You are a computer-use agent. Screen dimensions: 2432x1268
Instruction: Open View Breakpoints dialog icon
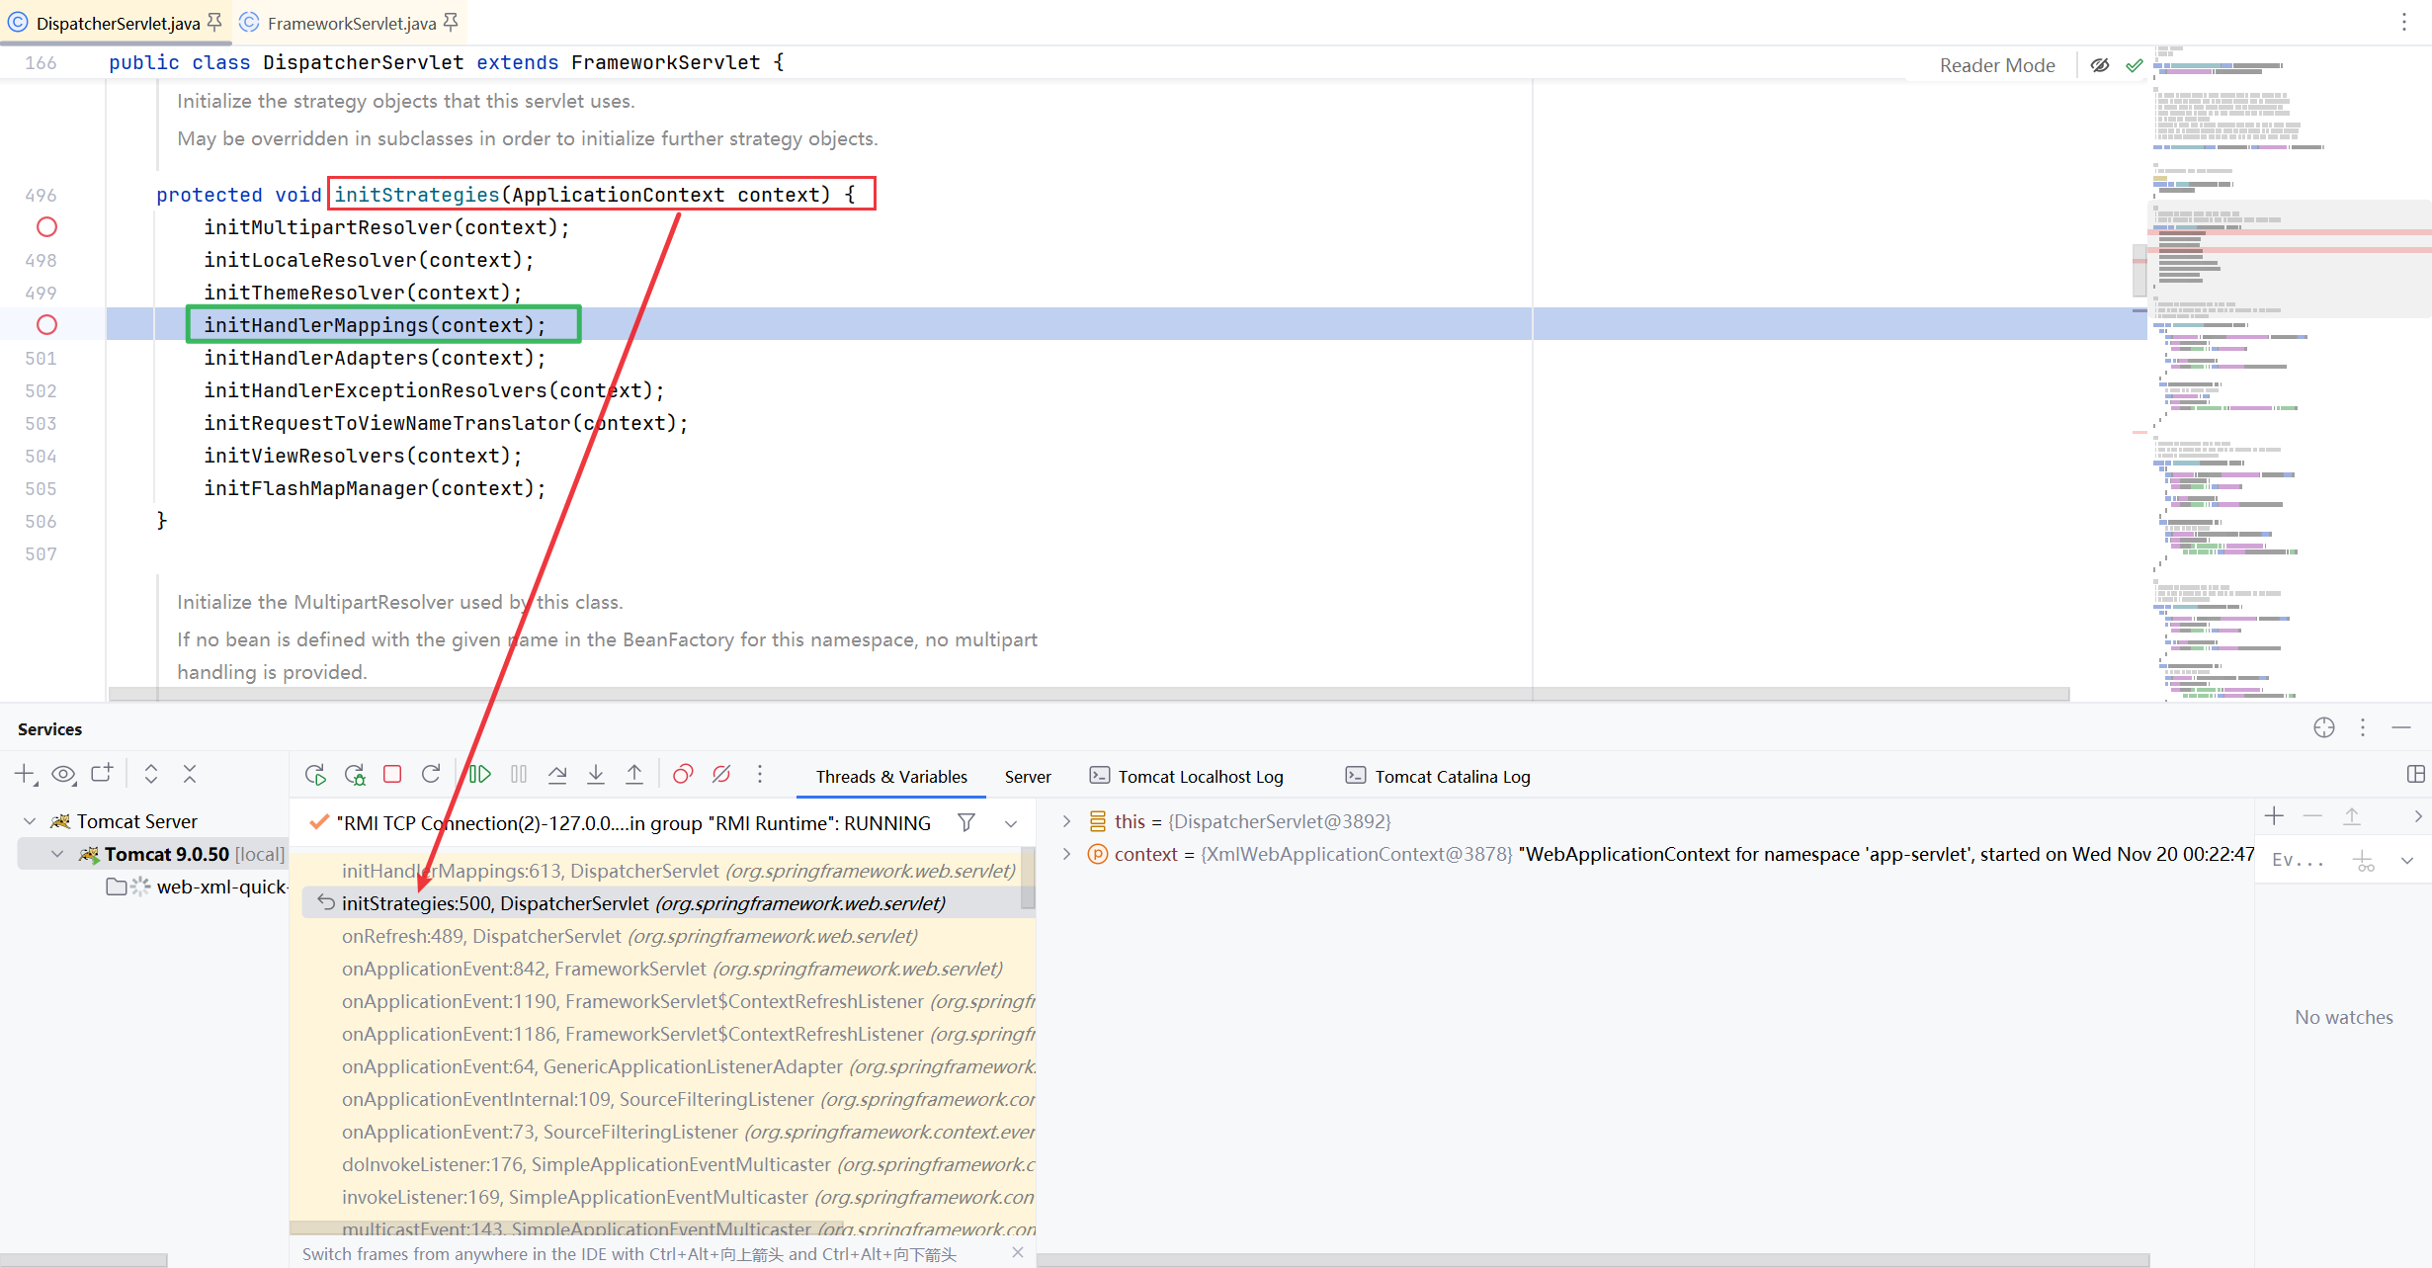tap(683, 775)
